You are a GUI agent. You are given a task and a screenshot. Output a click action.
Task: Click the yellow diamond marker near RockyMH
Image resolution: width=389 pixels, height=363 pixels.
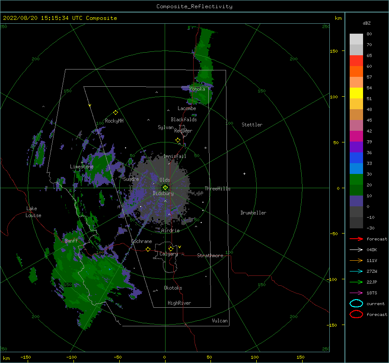click(x=115, y=113)
